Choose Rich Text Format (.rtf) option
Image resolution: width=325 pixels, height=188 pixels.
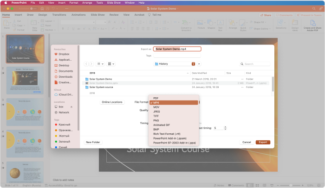click(x=174, y=134)
